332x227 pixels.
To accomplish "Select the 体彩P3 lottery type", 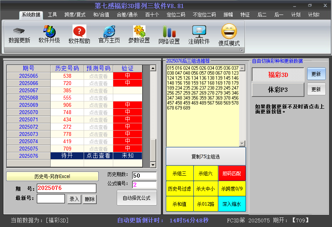I will 278,90.
